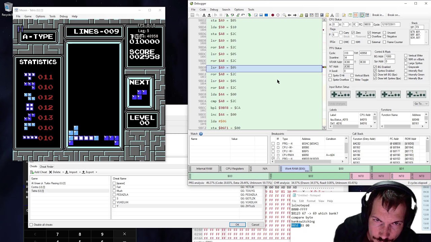Open the Export dropdown in Cheats window
Screen dimensions: 431x242
(96, 172)
